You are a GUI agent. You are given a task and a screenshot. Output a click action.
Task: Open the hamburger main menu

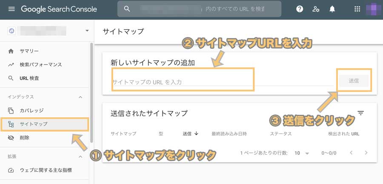coord(11,9)
